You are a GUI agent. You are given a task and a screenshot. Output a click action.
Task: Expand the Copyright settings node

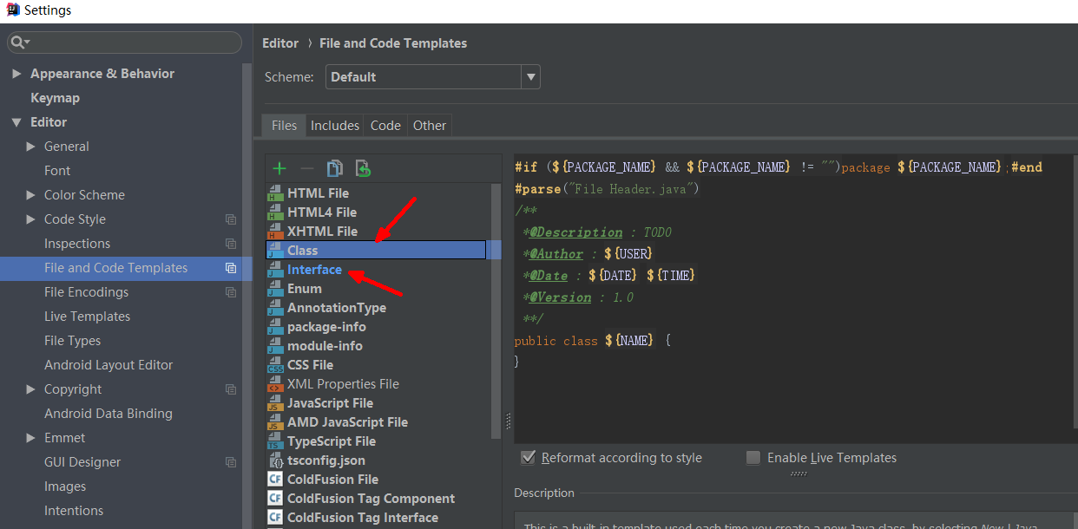click(x=31, y=389)
